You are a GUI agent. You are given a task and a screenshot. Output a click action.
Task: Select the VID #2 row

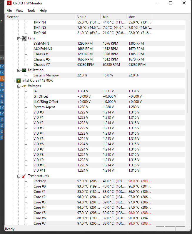pos(109,123)
